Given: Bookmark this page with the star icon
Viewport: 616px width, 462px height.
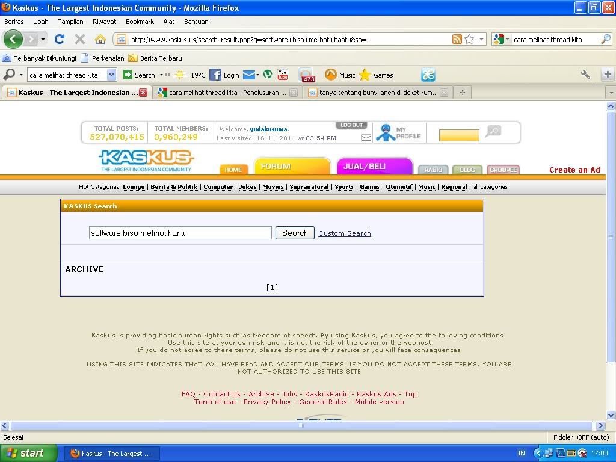Looking at the screenshot, I should pyautogui.click(x=469, y=39).
